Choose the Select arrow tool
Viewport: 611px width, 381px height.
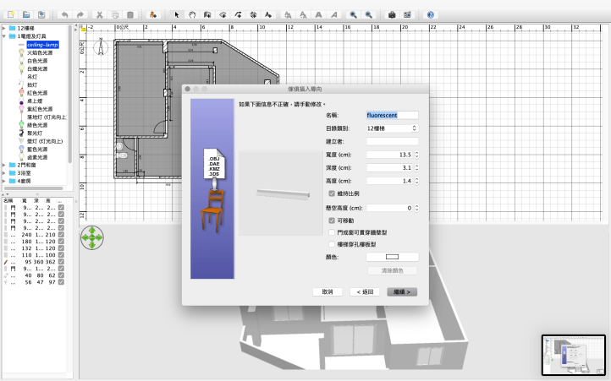pos(176,15)
